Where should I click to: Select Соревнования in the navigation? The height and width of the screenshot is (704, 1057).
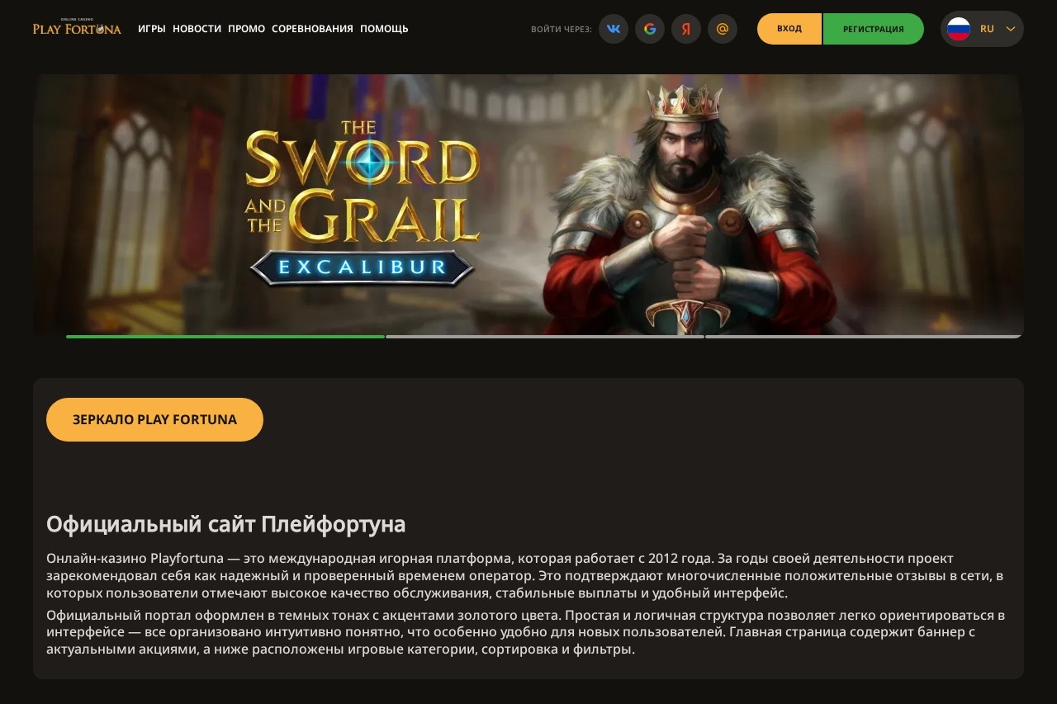[312, 29]
